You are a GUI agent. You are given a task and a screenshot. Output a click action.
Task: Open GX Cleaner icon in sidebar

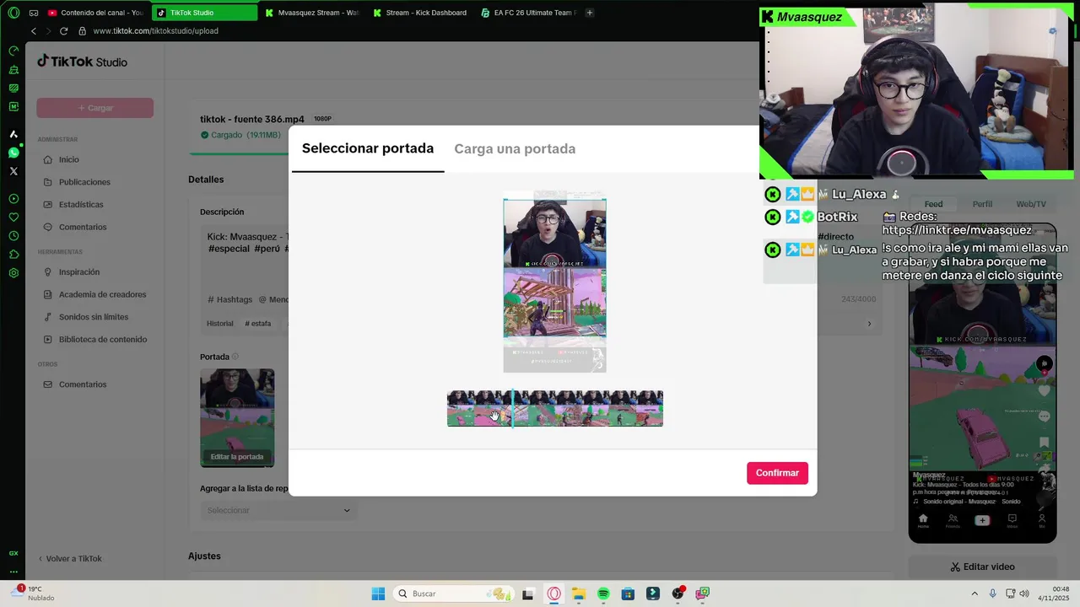[x=13, y=69]
